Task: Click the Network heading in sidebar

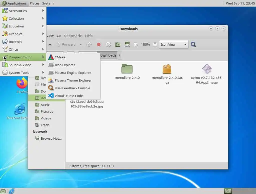Action: pyautogui.click(x=40, y=132)
